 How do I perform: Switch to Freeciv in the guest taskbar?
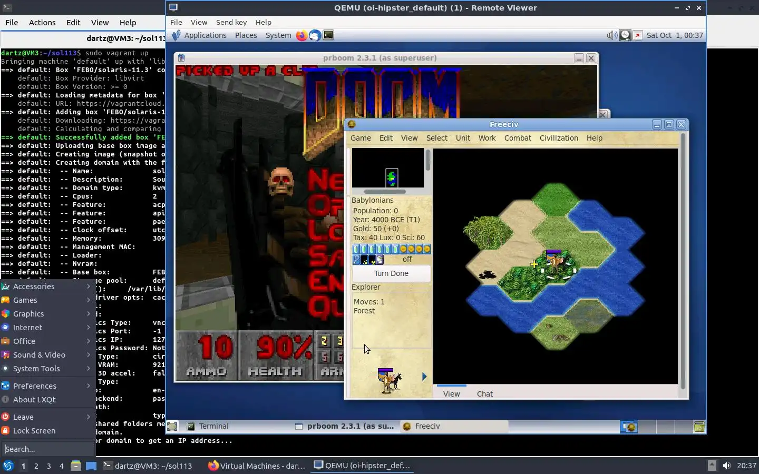click(x=453, y=427)
